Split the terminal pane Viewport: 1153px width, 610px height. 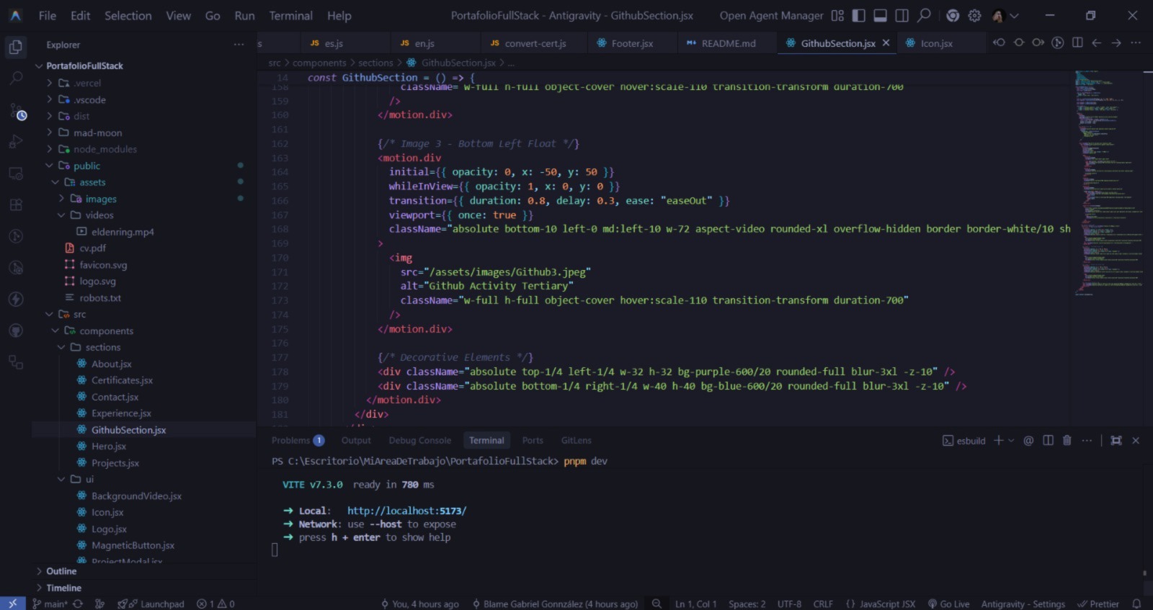(1048, 441)
